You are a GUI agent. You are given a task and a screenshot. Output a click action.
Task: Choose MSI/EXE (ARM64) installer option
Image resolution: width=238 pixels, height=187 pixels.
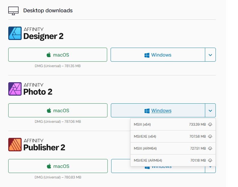click(173, 160)
